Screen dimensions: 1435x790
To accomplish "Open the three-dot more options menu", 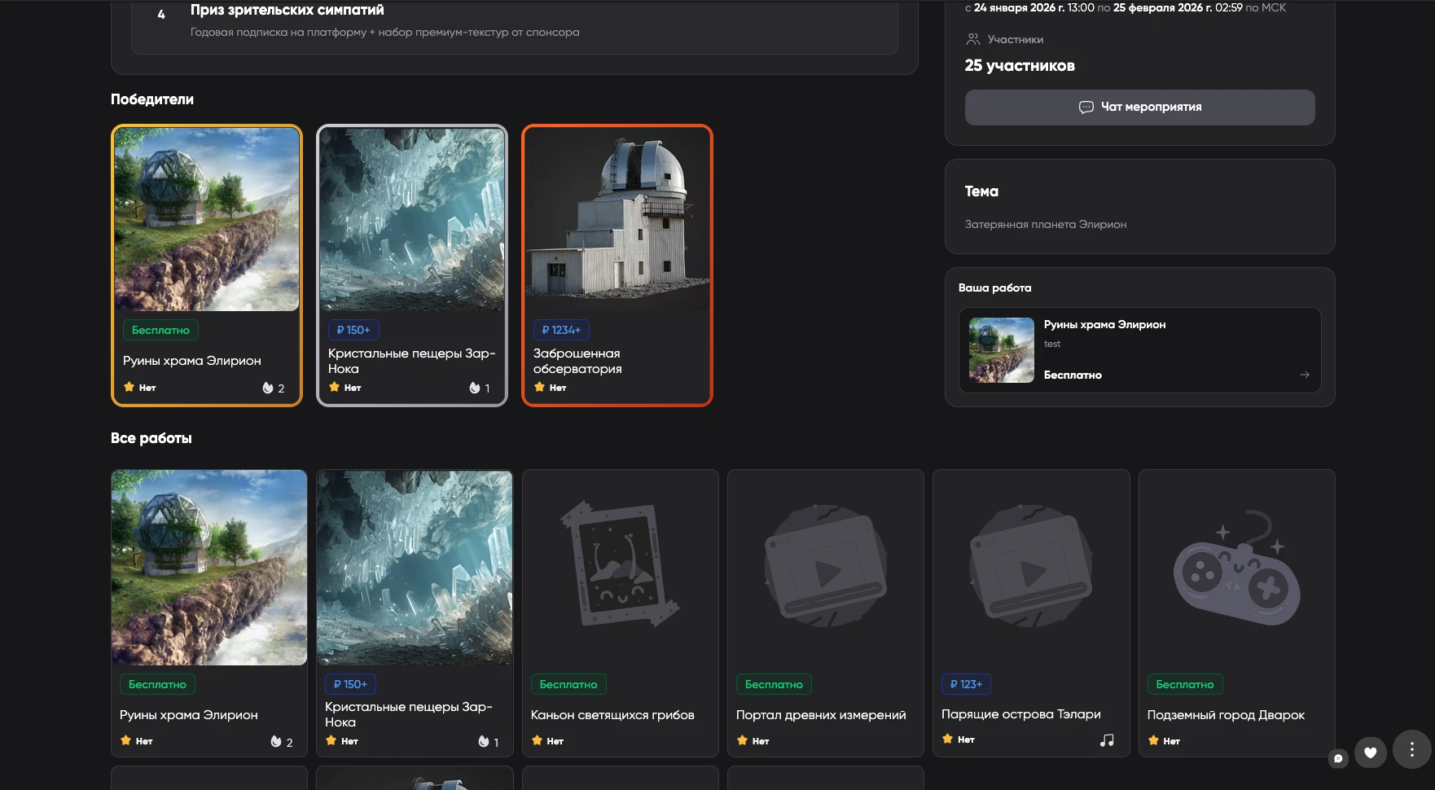I will click(x=1411, y=750).
